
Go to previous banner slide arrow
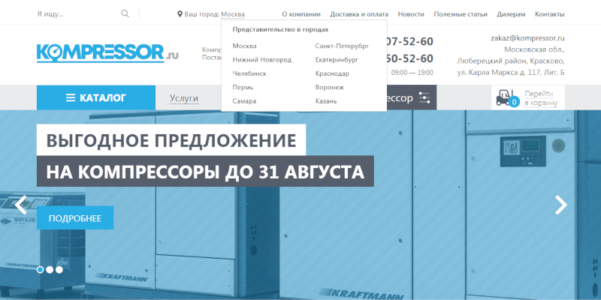pos(21,205)
